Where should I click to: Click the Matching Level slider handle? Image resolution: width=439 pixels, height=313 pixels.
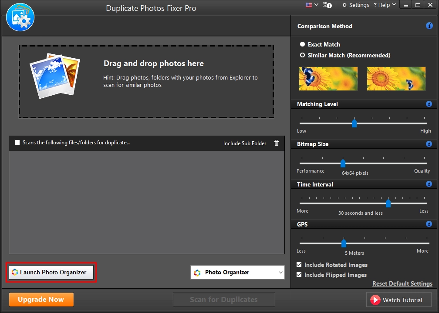click(354, 123)
